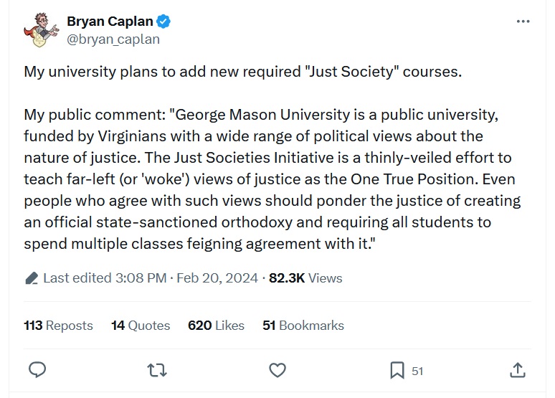
Task: View the 113 Reposts list
Action: (58, 326)
